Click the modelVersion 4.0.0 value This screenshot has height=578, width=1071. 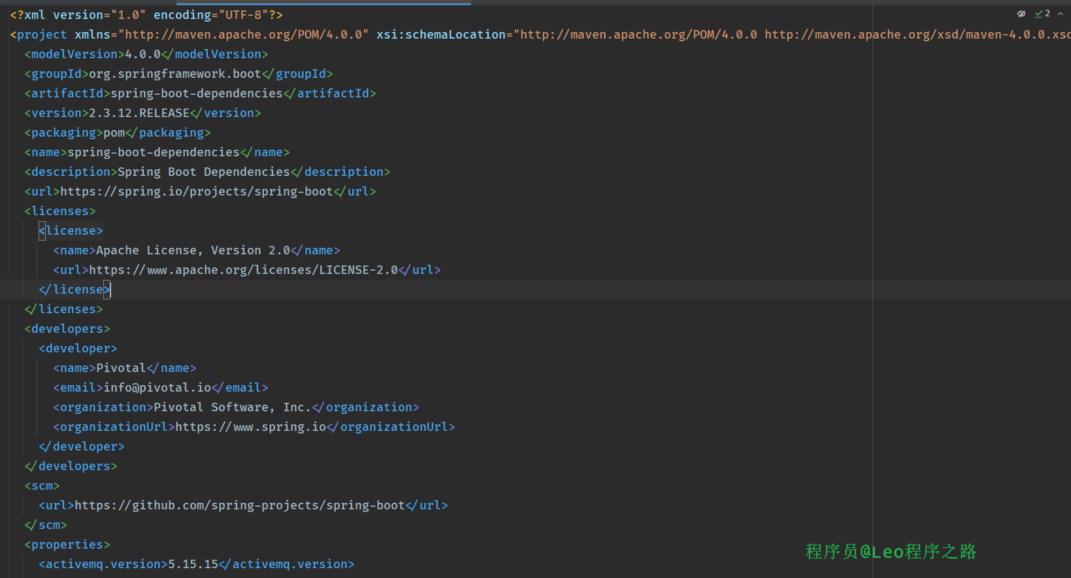coord(142,54)
